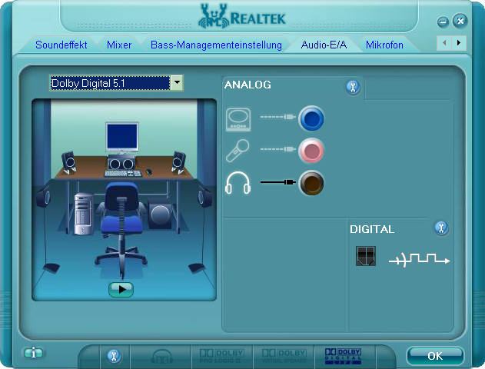Screen dimensions: 485x369
Task: Confirm with the OK button
Action: pos(435,356)
